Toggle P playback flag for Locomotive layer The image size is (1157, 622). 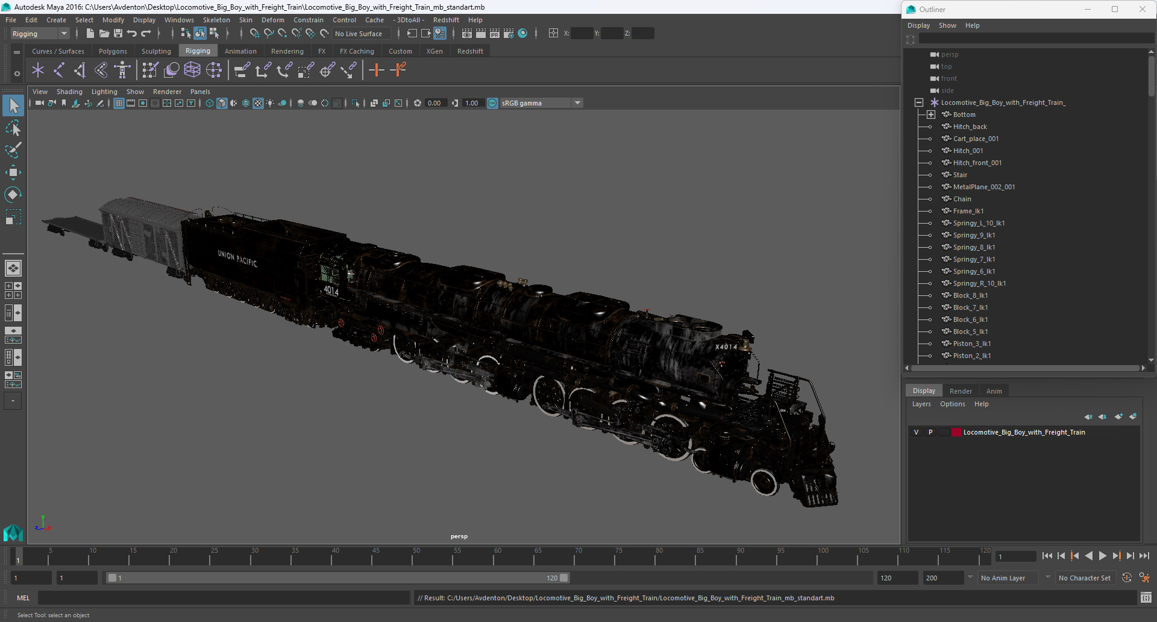click(x=930, y=432)
